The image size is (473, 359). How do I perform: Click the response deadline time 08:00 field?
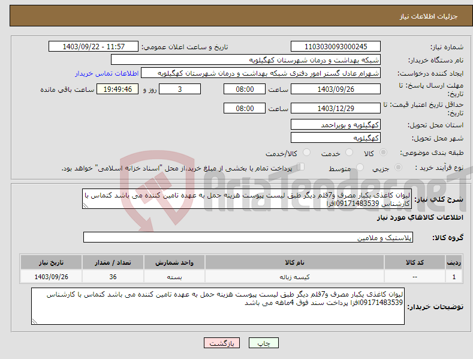pos(245,89)
